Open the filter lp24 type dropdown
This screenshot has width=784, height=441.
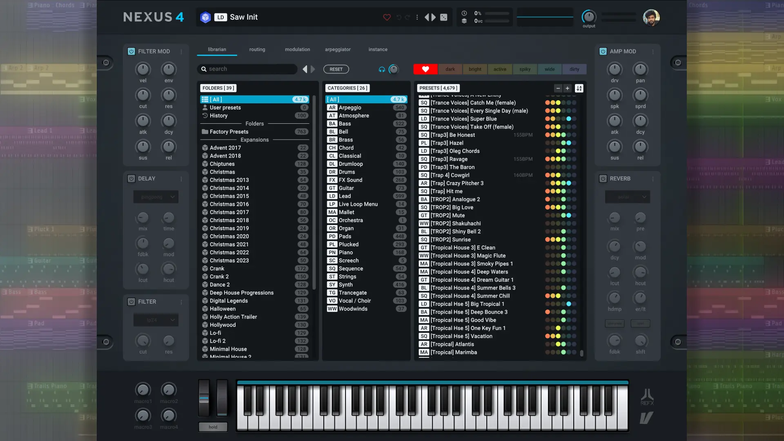[x=156, y=320]
